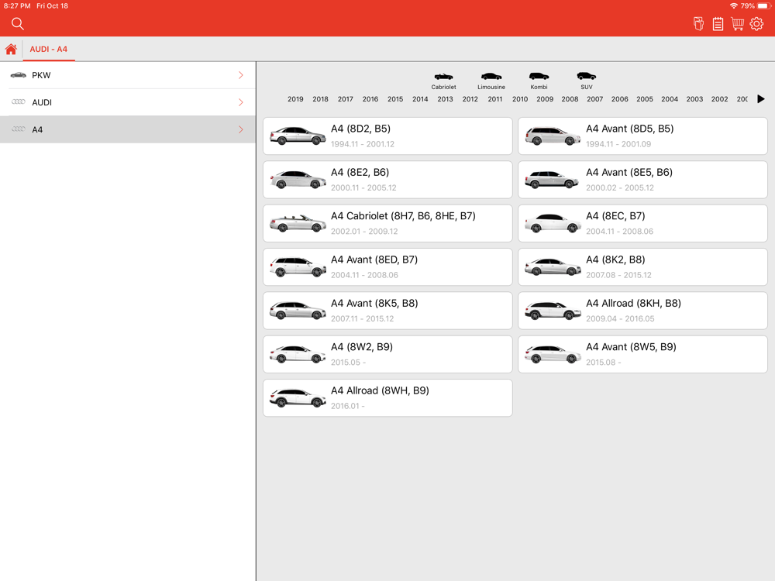This screenshot has height=581, width=775.
Task: Open the A4 (8K2, B8) model card
Action: click(x=642, y=266)
